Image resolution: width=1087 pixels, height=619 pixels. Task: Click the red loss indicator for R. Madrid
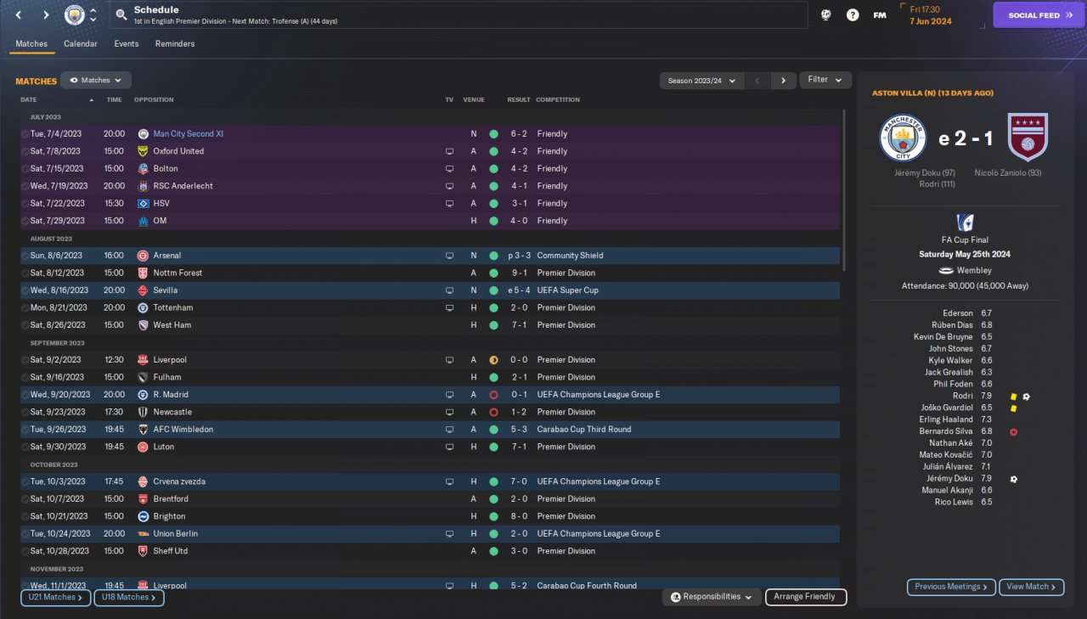(493, 395)
